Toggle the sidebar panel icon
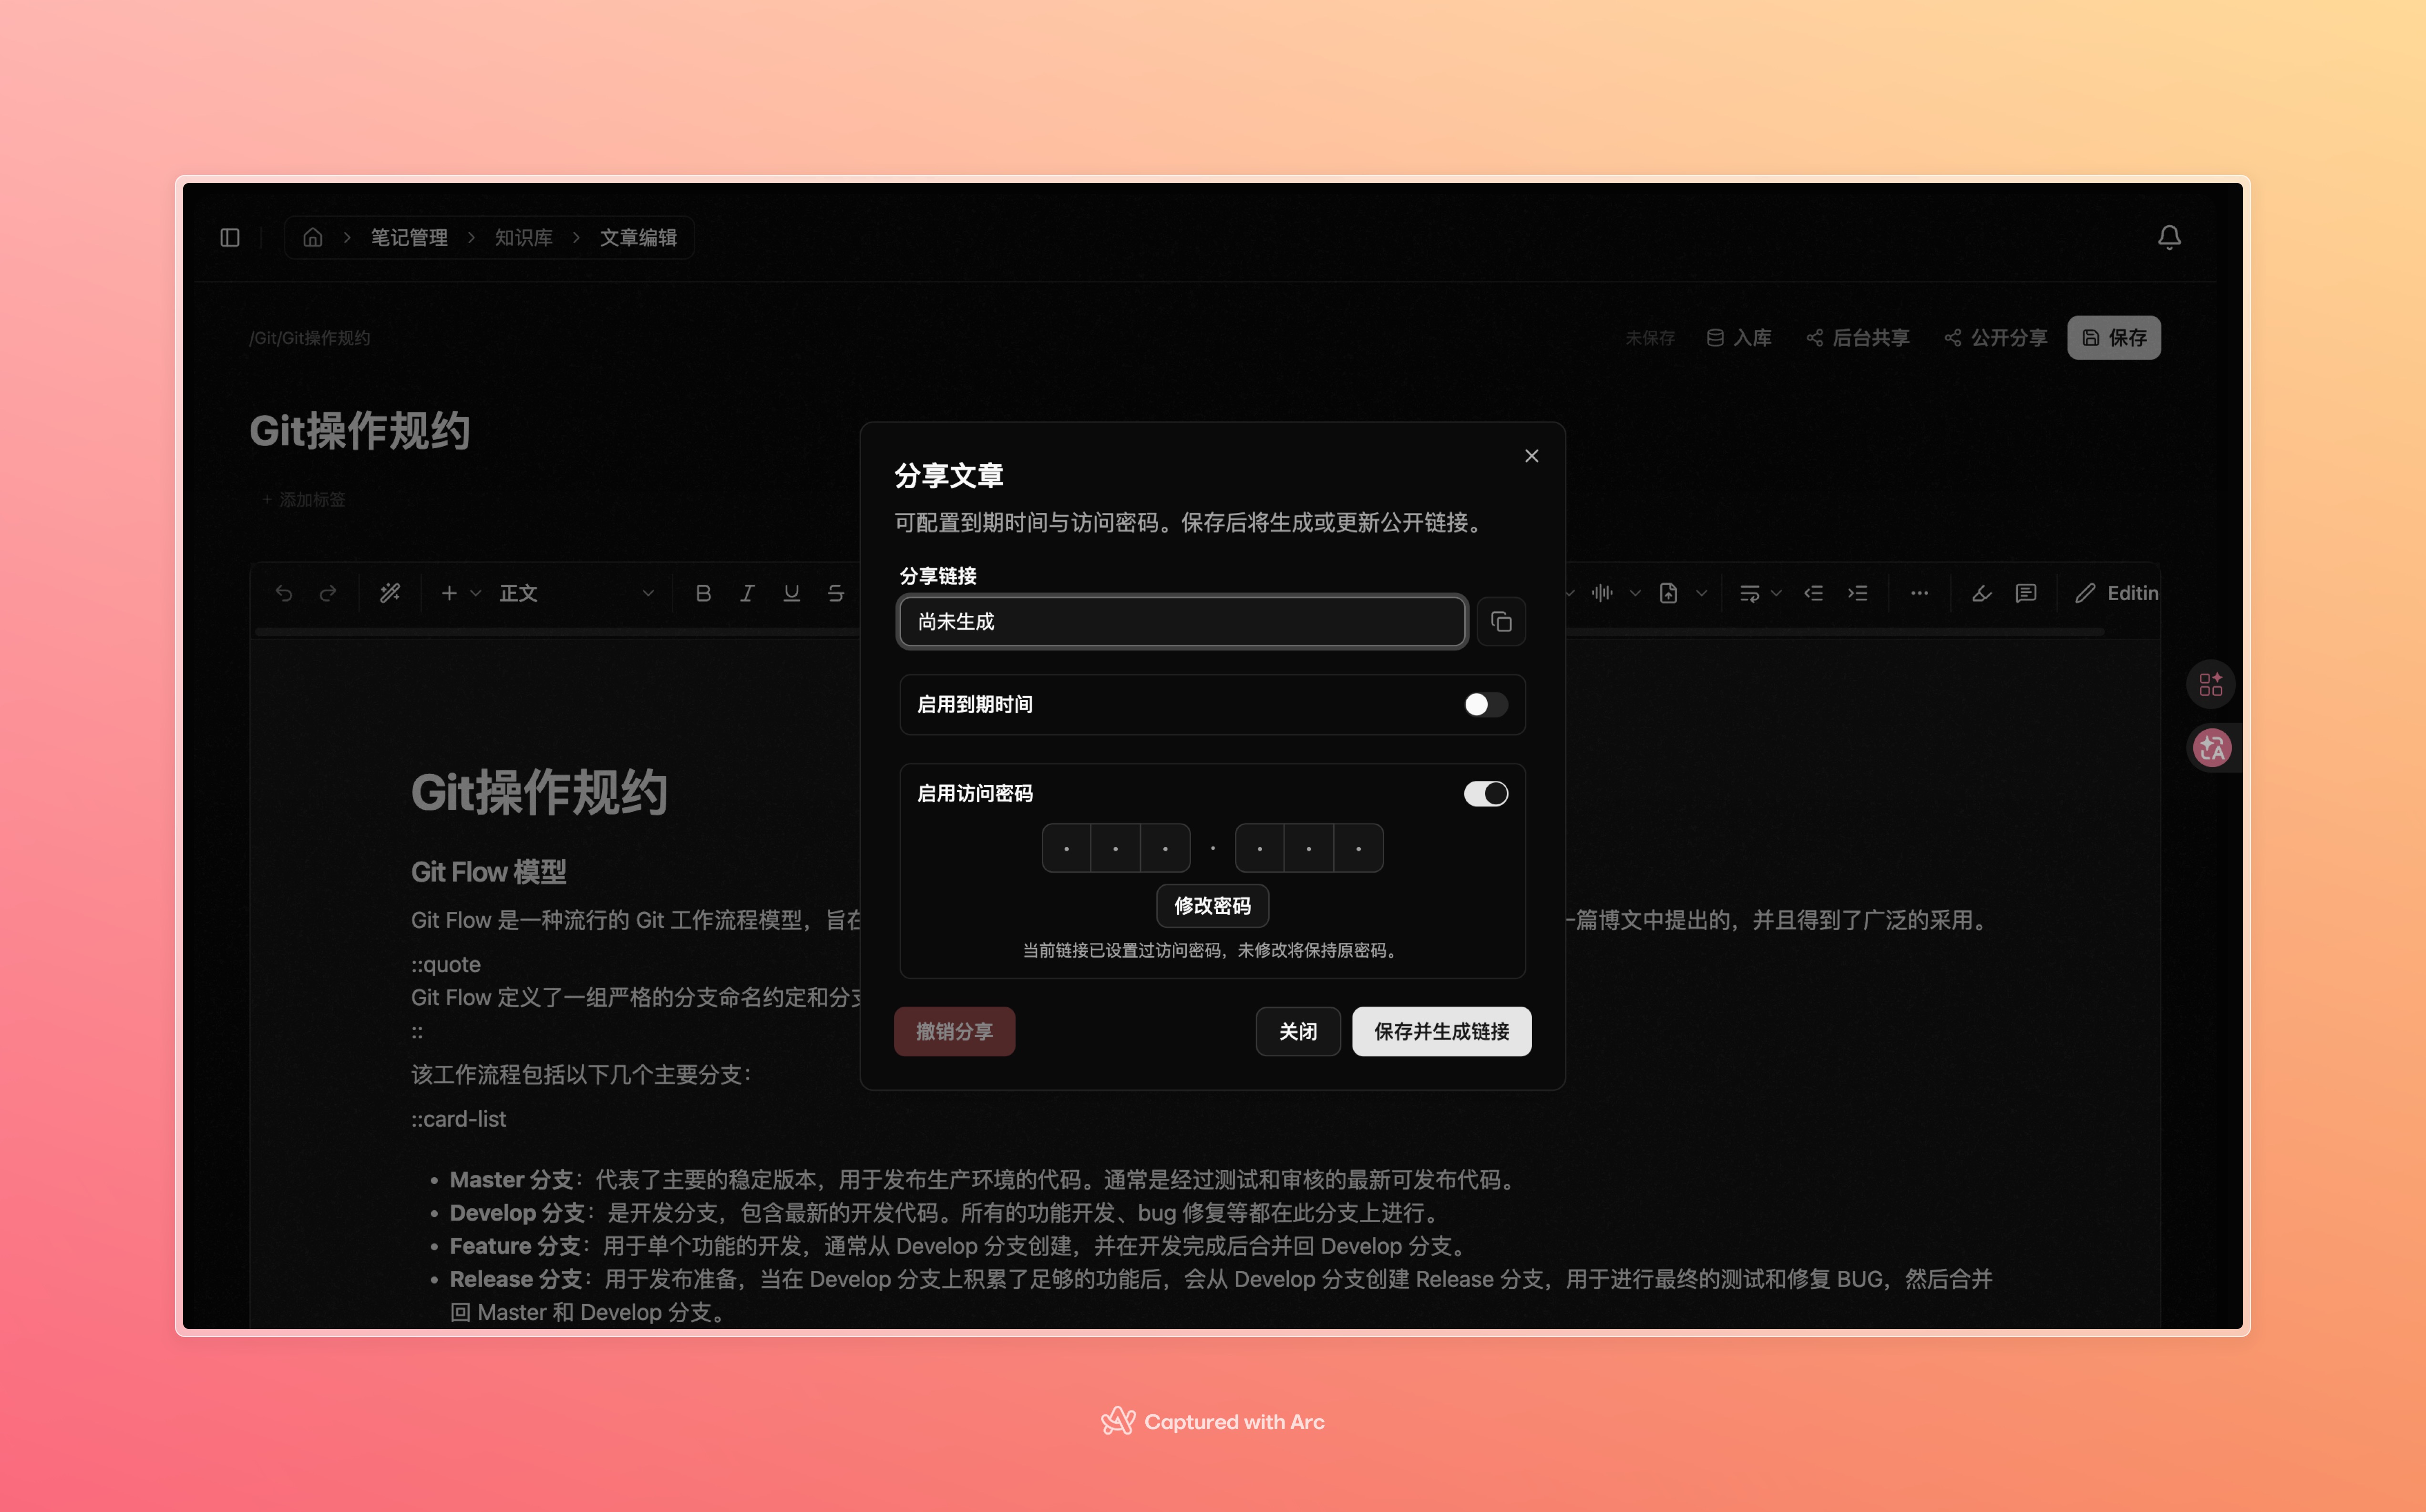 coord(230,237)
